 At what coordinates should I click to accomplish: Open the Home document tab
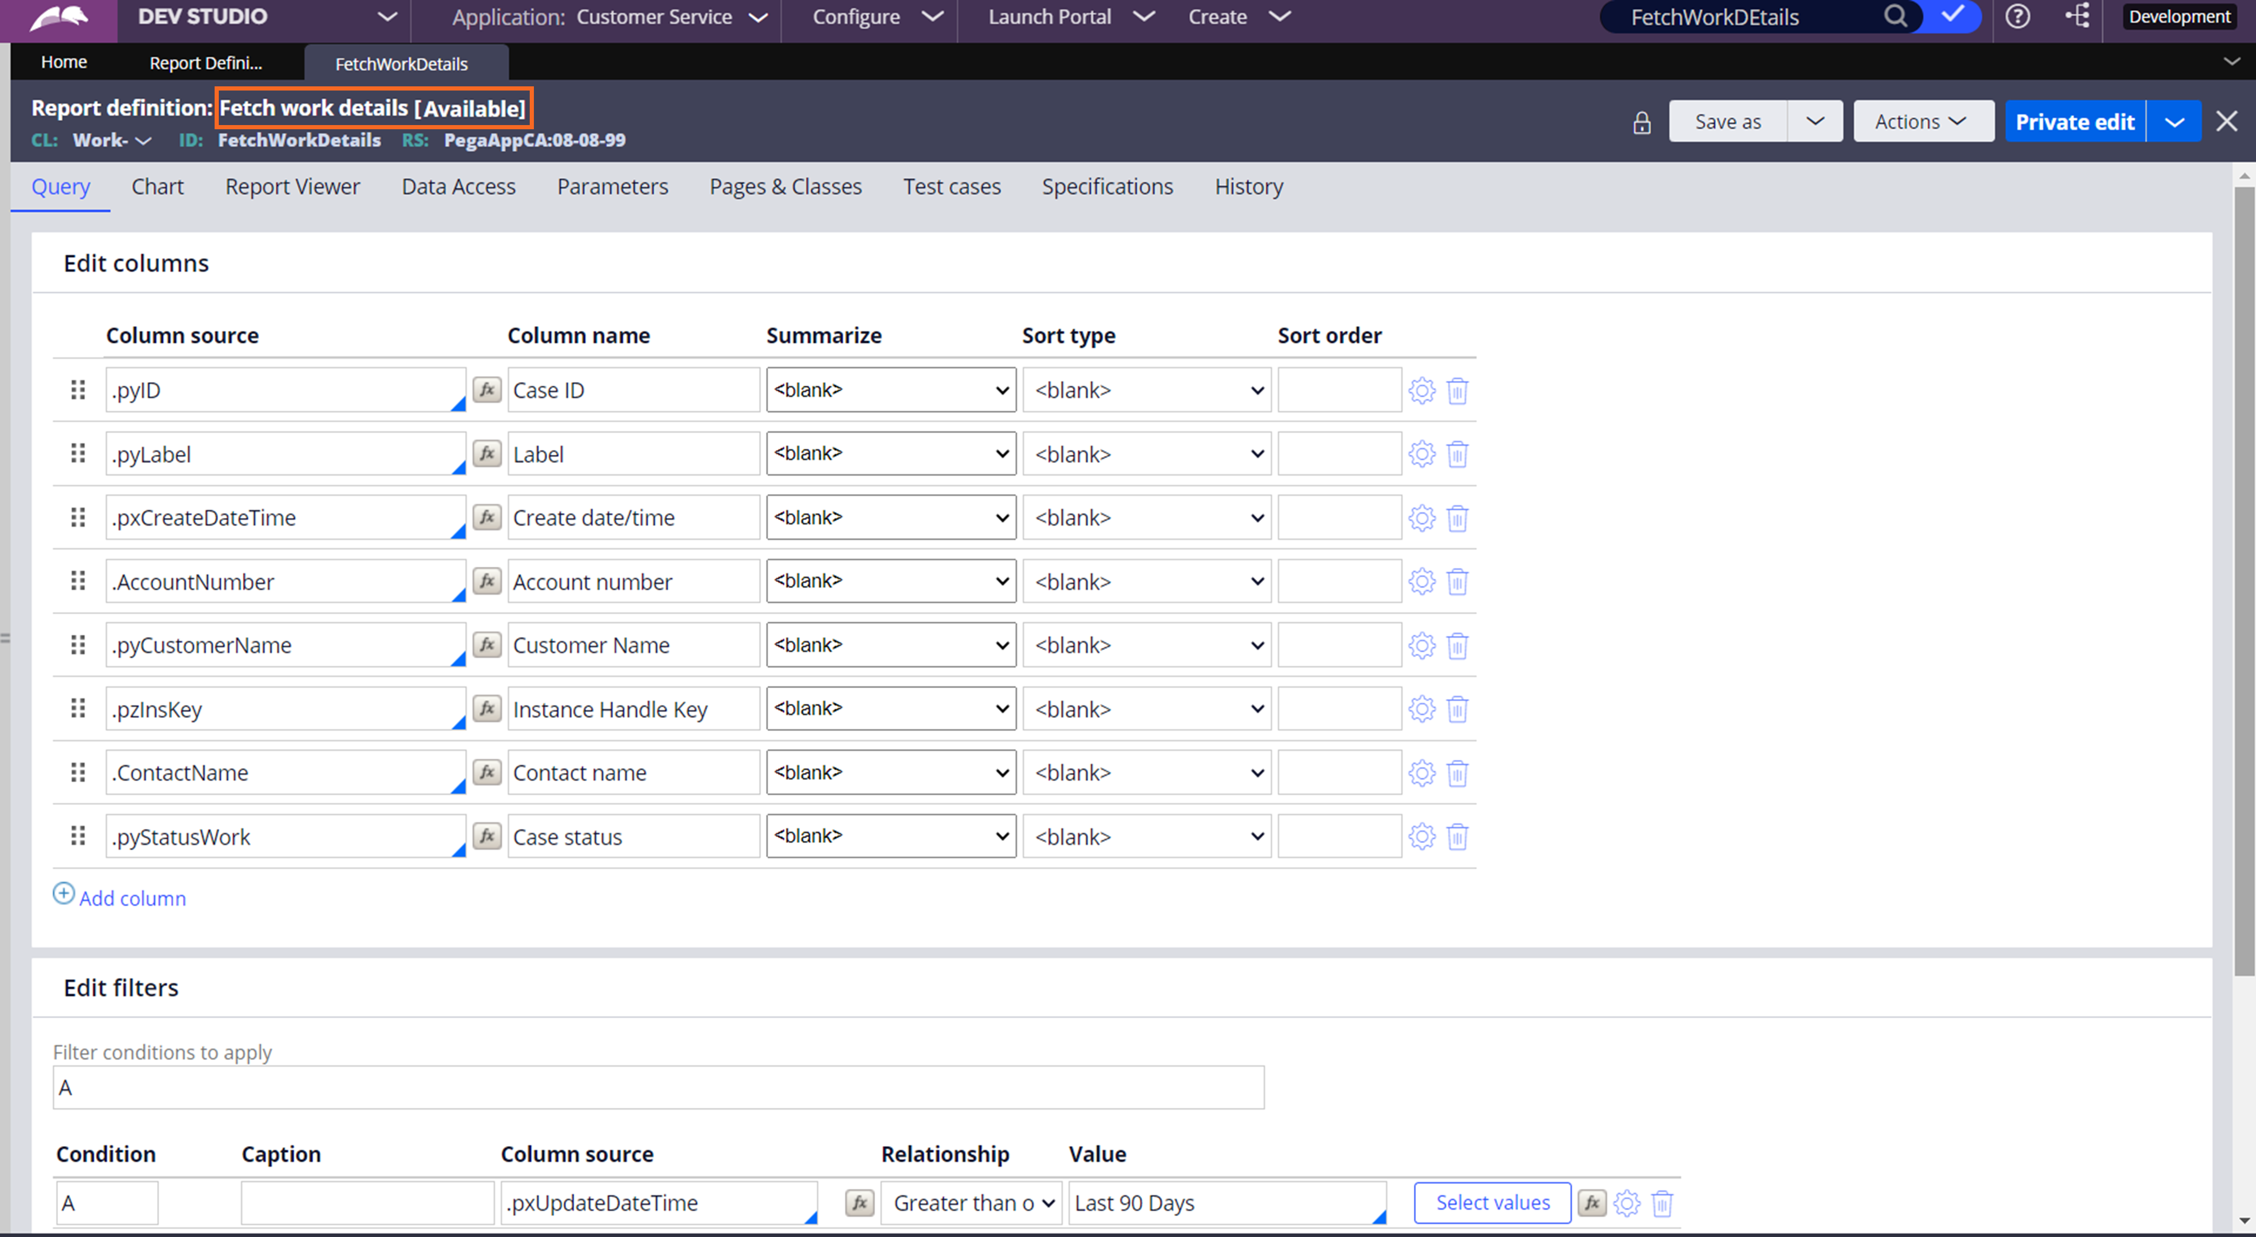click(64, 62)
